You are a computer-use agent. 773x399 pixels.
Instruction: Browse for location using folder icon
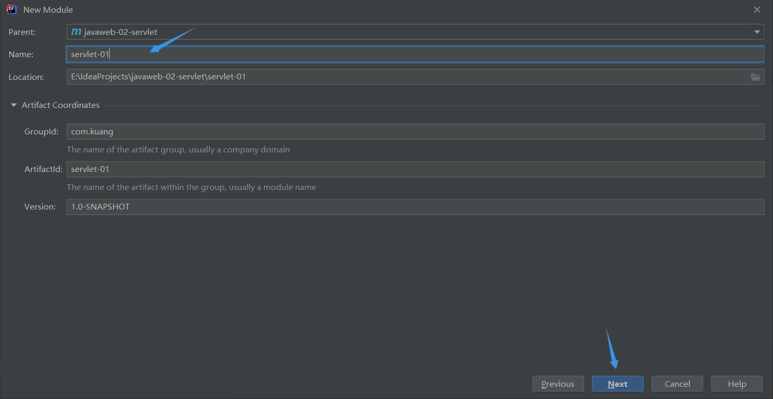[756, 77]
